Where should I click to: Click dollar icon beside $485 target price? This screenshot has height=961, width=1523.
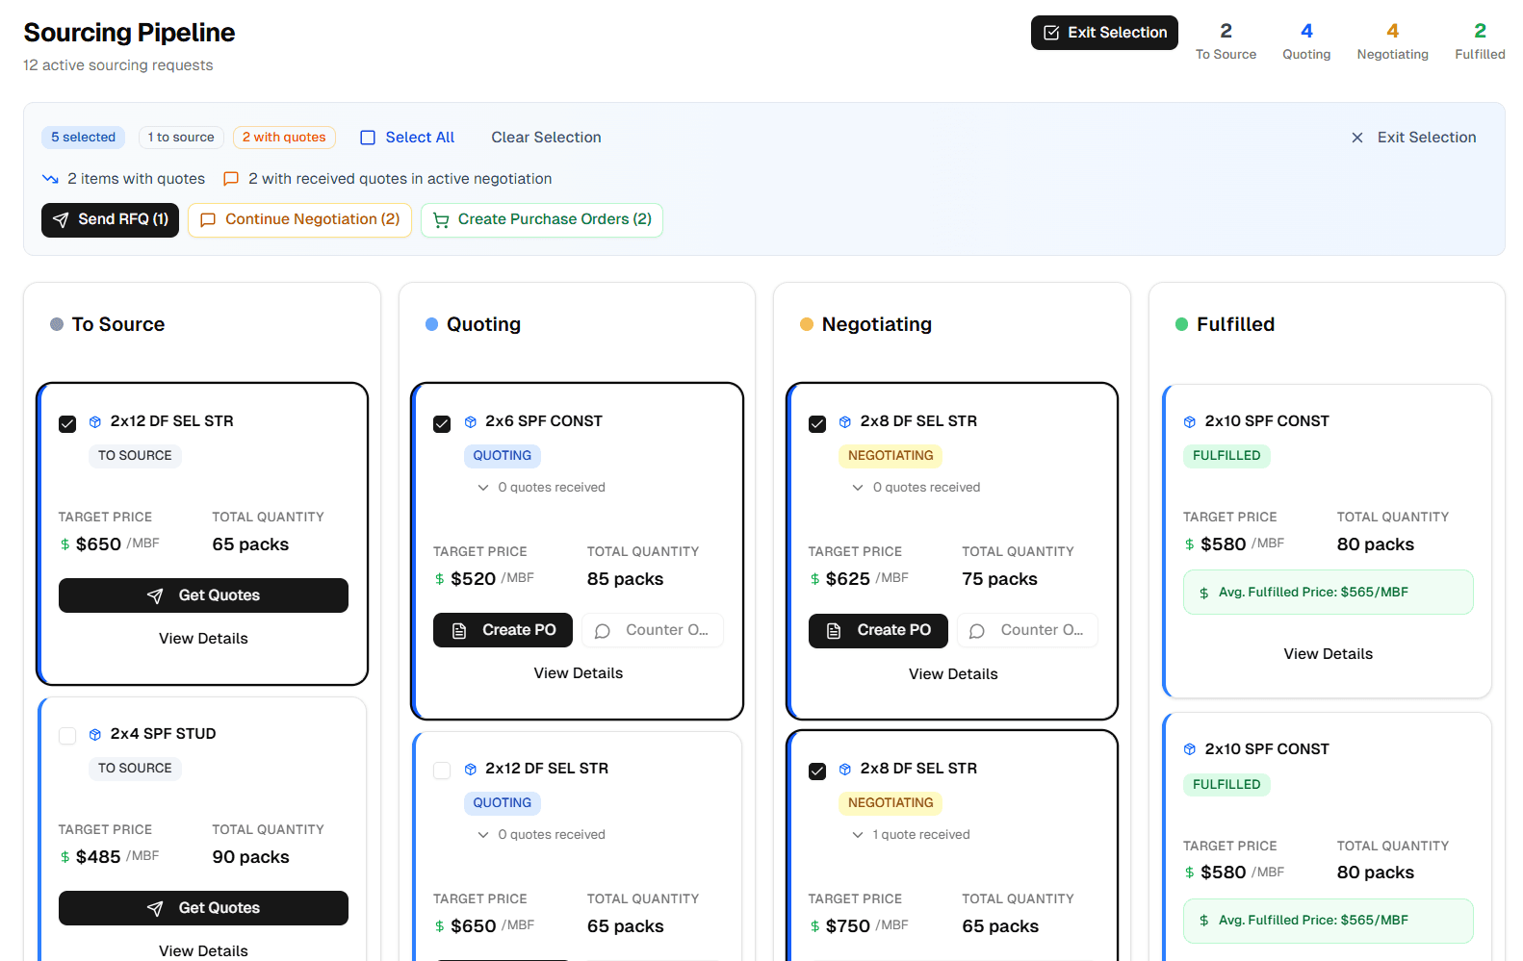tap(65, 857)
